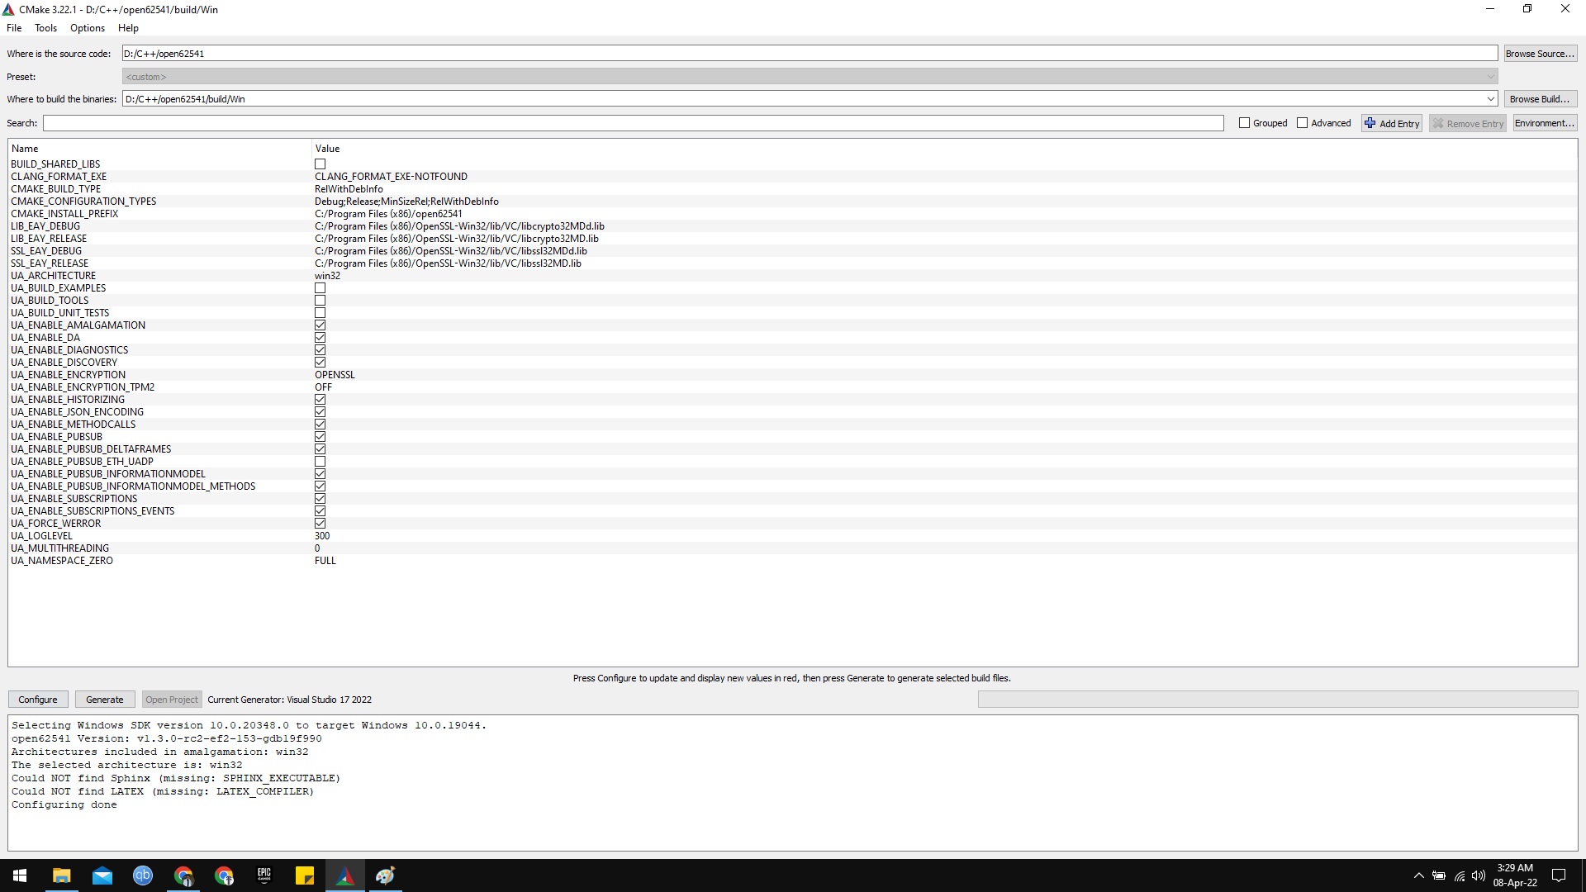Click inside the Search field
Image resolution: width=1586 pixels, height=892 pixels.
[578, 122]
